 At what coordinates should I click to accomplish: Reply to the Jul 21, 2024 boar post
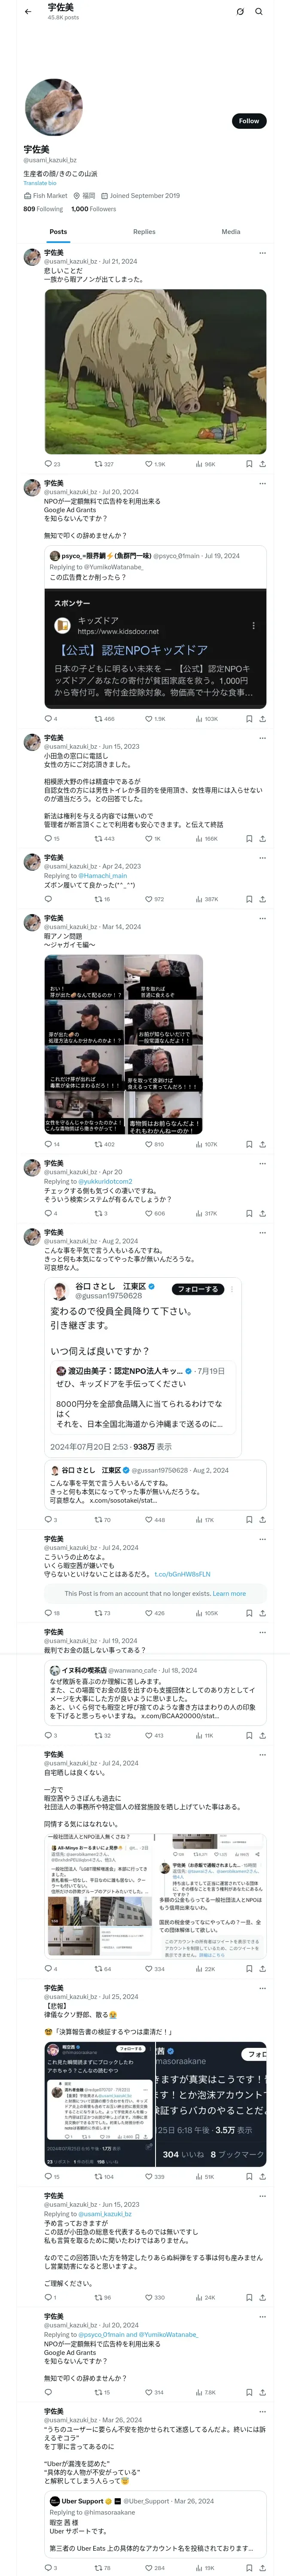tap(48, 464)
